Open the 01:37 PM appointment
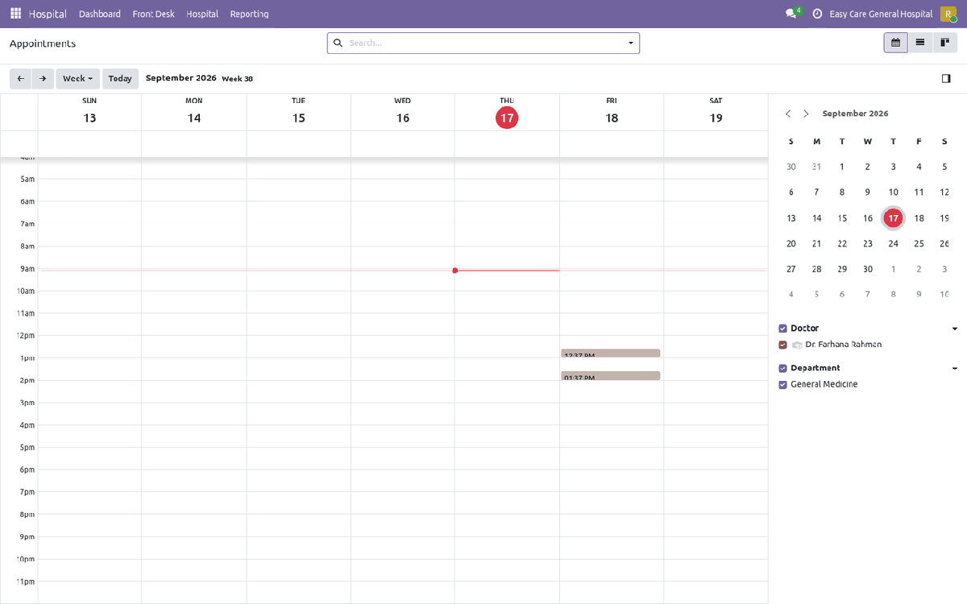 [611, 376]
